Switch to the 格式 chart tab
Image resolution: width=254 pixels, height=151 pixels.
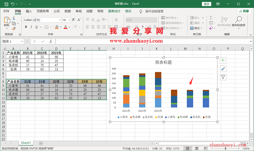pyautogui.click(x=128, y=11)
